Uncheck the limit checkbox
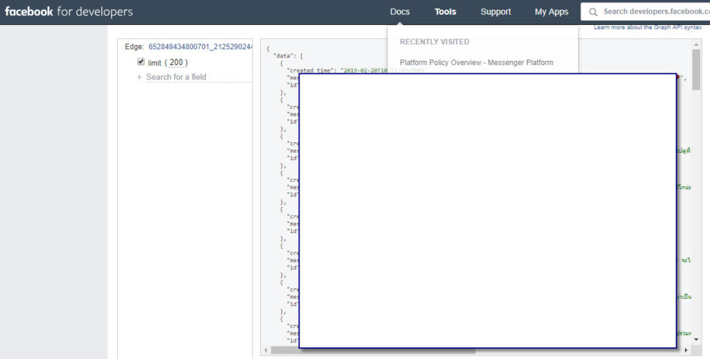The width and height of the screenshot is (710, 359). 141,62
